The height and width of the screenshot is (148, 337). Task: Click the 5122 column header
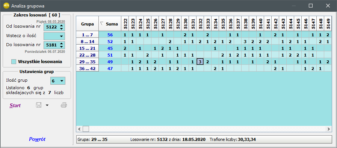click(125, 24)
